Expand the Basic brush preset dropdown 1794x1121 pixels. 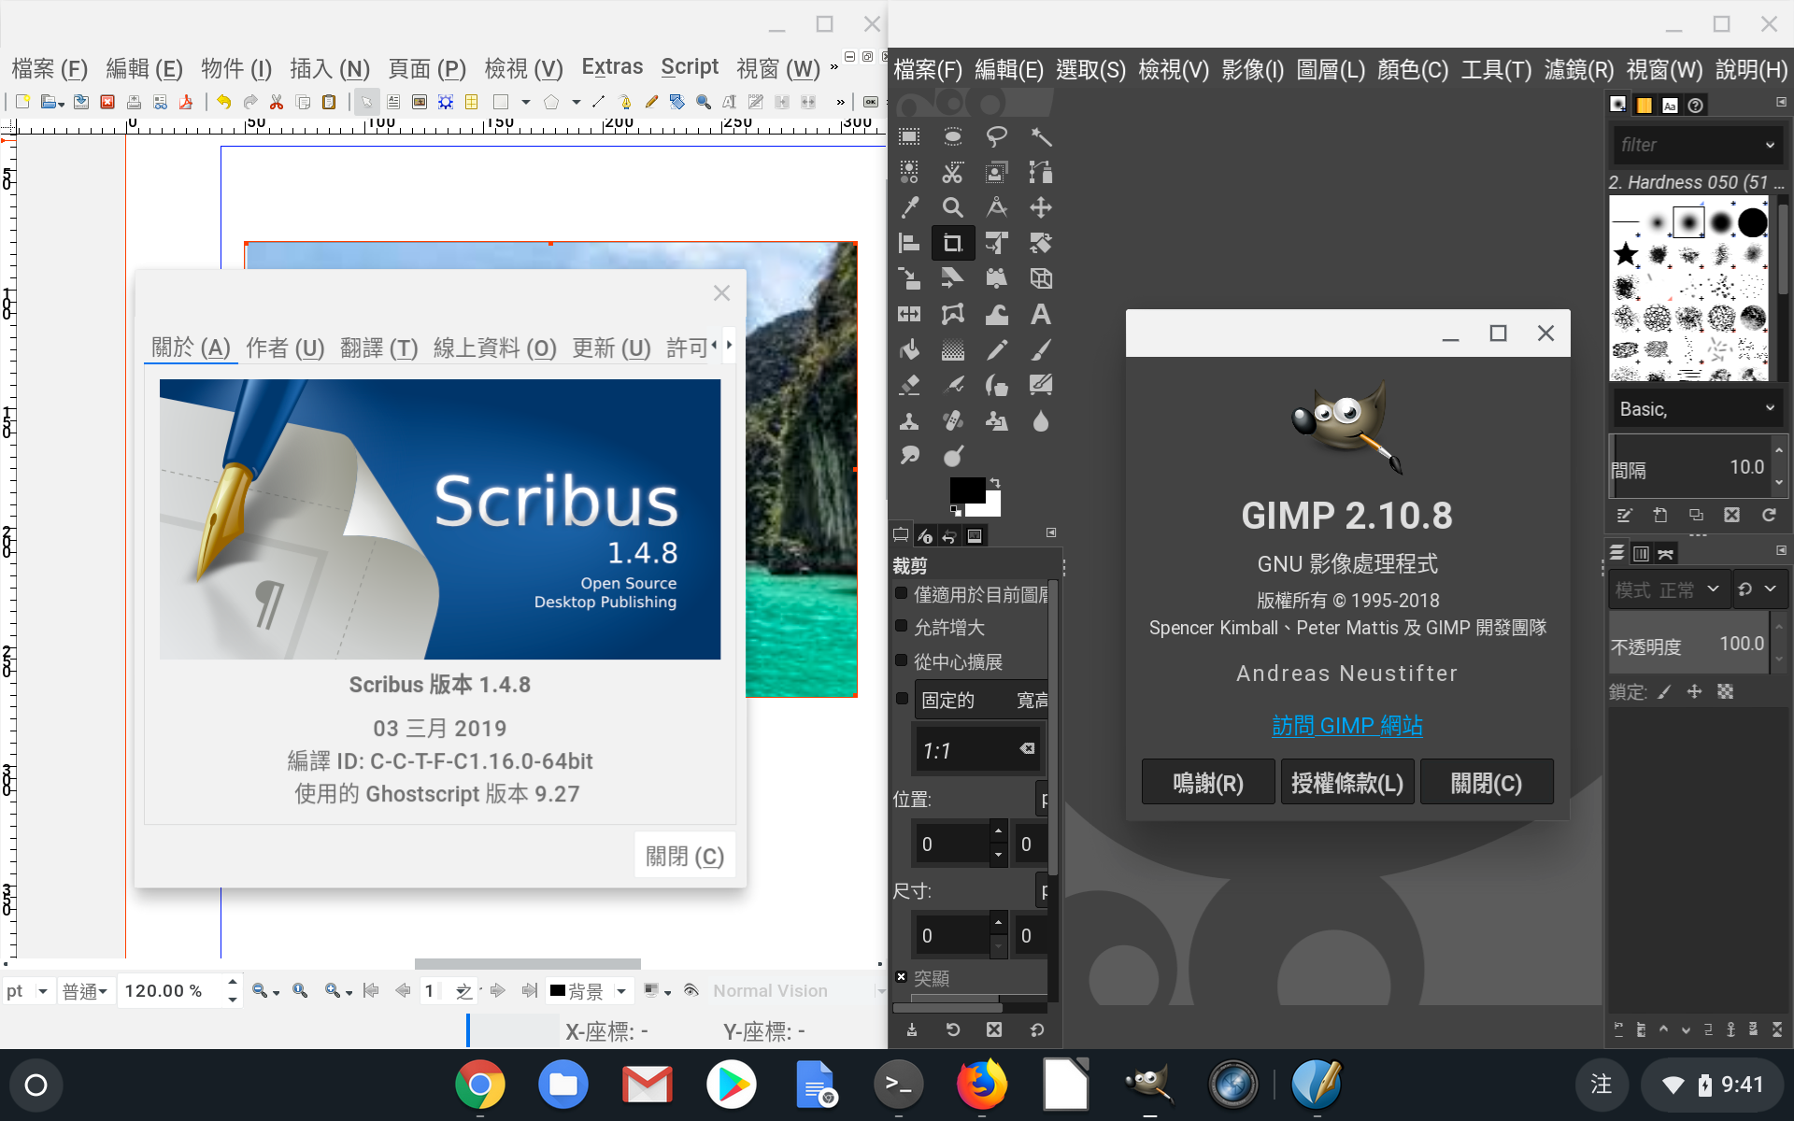coord(1769,408)
